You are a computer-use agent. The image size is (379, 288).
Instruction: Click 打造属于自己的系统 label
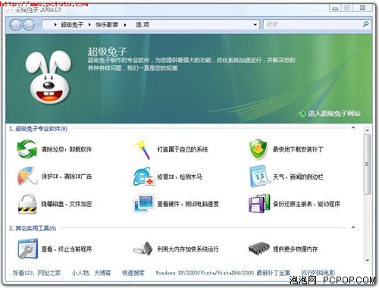(183, 149)
